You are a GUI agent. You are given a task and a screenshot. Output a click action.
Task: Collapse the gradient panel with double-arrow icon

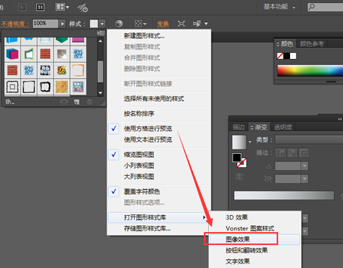click(339, 119)
